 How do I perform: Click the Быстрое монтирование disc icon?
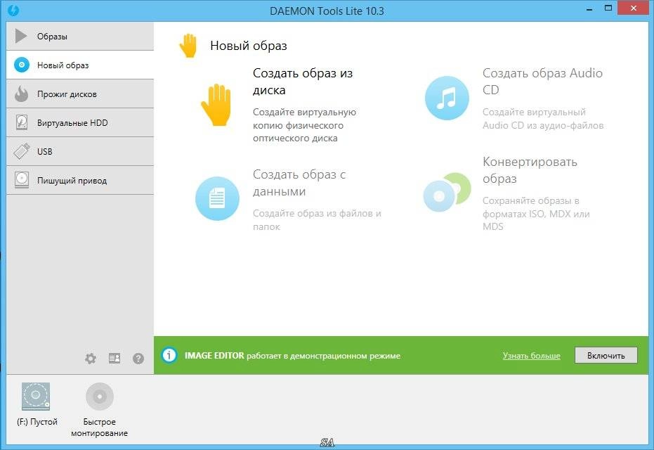coord(100,396)
